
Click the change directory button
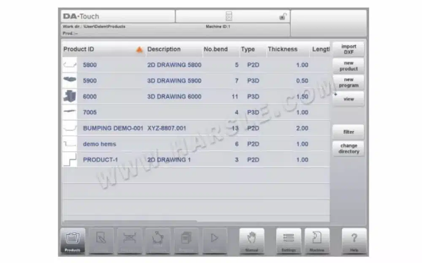pos(349,149)
